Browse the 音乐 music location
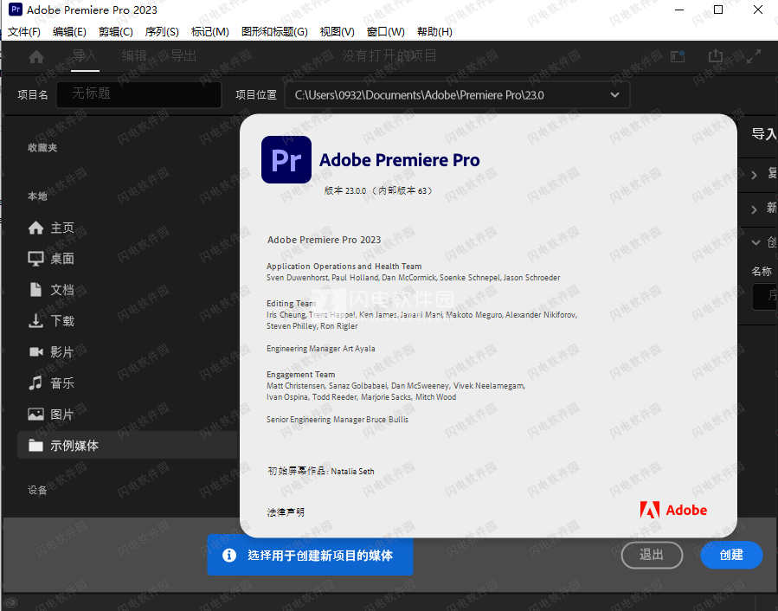Viewport: 778px width, 611px height. point(52,383)
